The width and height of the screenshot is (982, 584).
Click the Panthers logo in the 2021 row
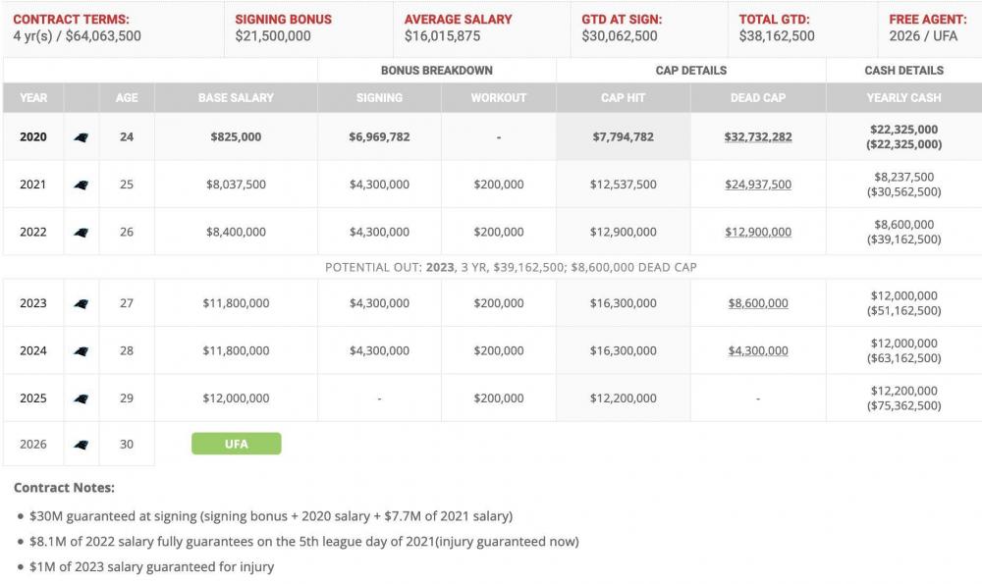81,185
